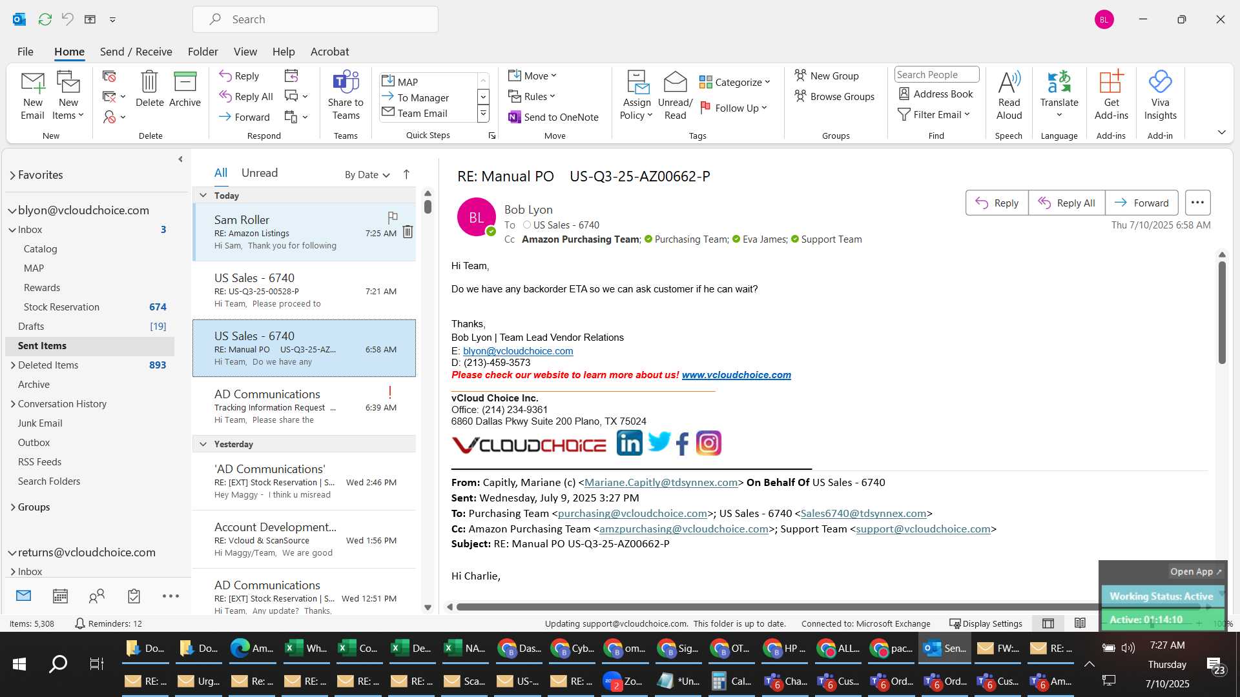Click the Facebook icon in signature

coord(683,444)
